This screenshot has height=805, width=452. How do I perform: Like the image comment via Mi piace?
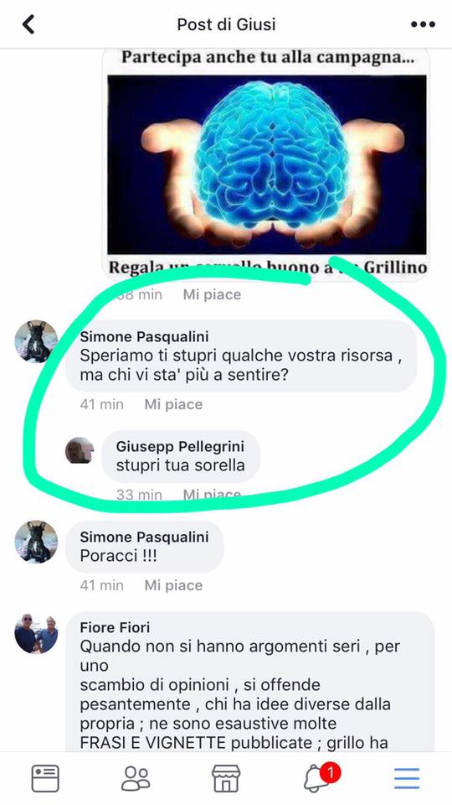point(212,294)
